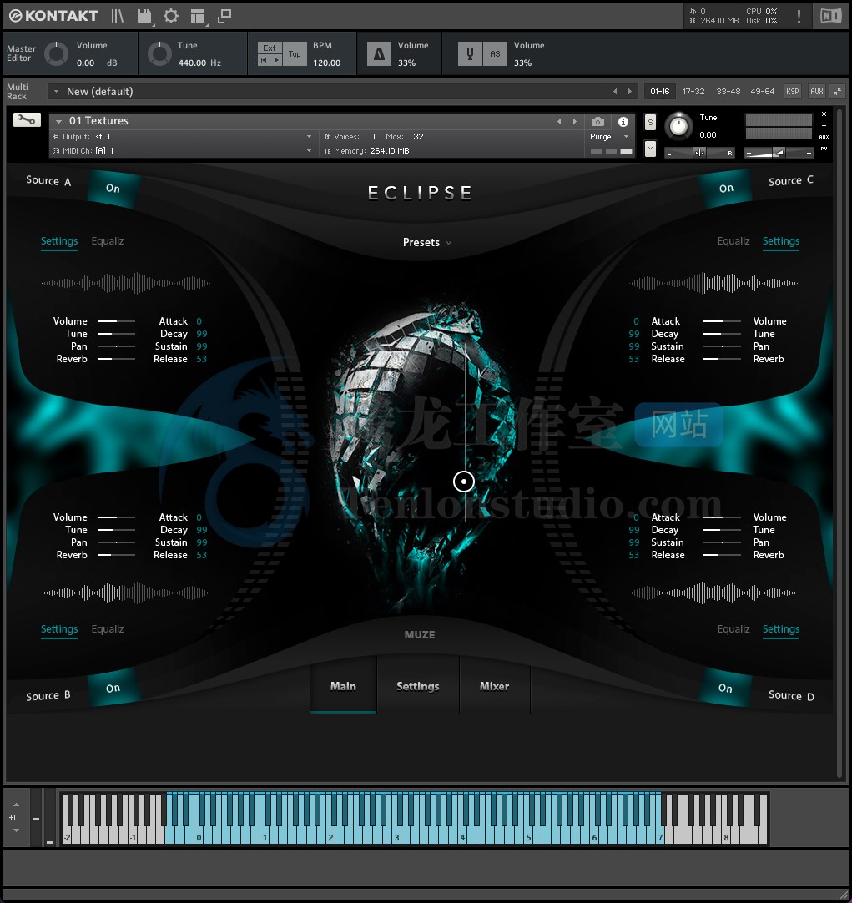Image resolution: width=852 pixels, height=903 pixels.
Task: Load previous instrument using 01 Textures left arrow
Action: 559,122
